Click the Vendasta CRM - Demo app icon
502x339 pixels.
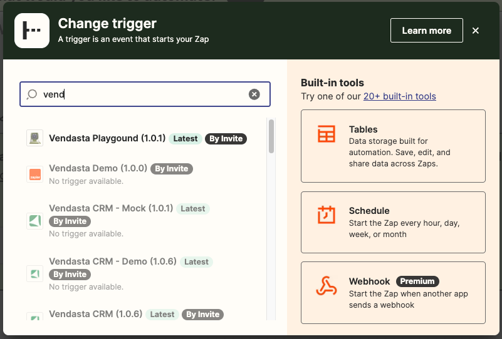coord(35,273)
